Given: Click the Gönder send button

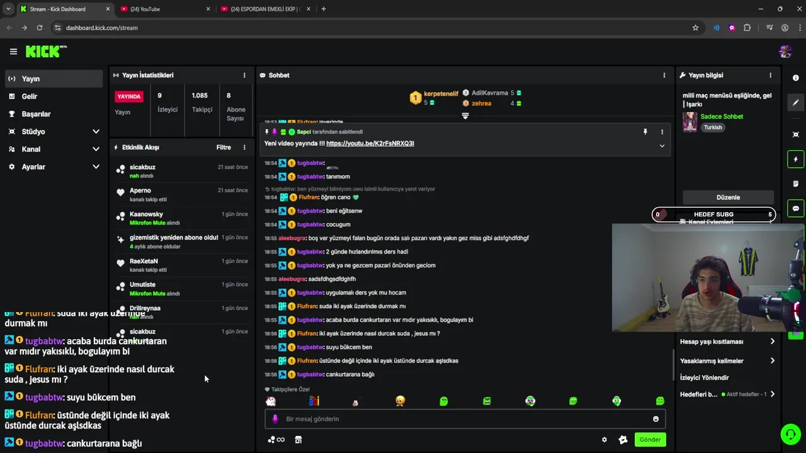Looking at the screenshot, I should [650, 440].
